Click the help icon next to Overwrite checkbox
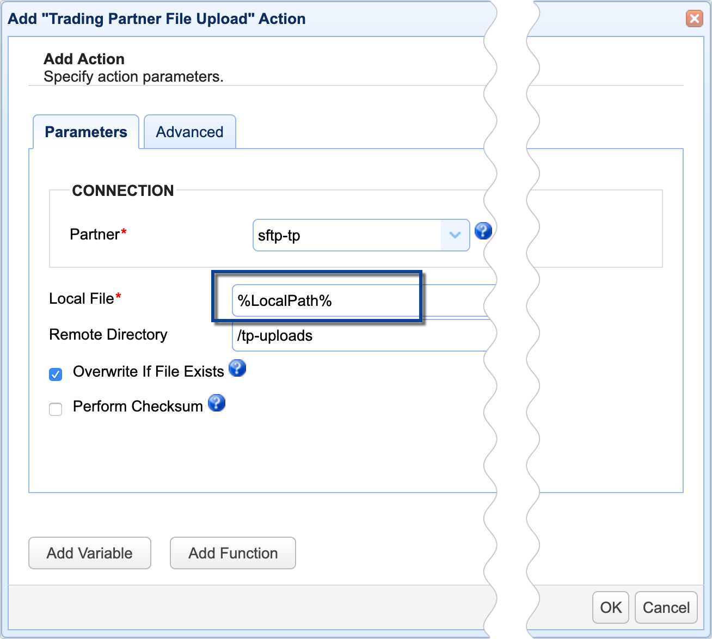 (x=237, y=368)
